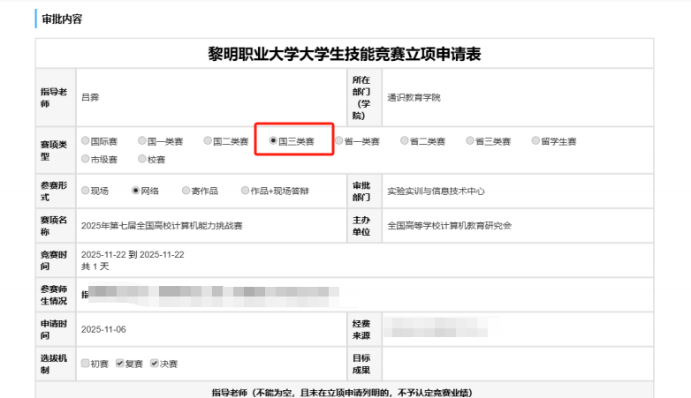Click the 申请时间 row label

pyautogui.click(x=54, y=329)
